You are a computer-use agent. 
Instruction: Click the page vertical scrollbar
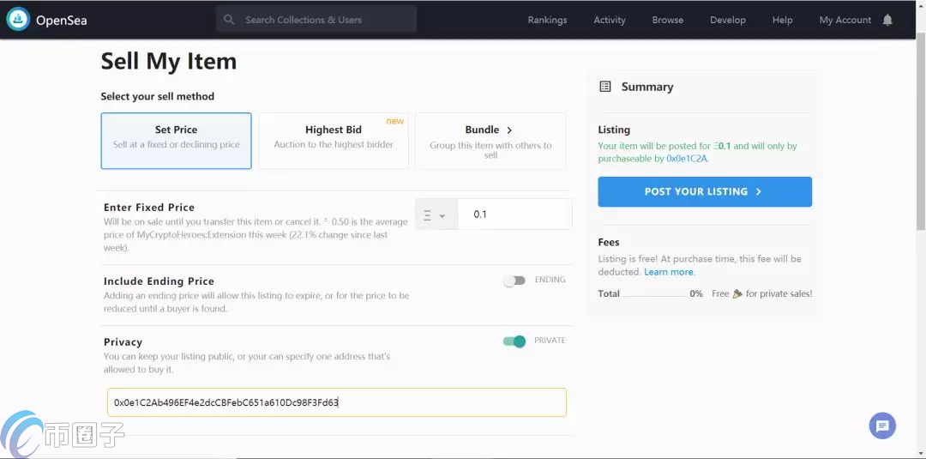921,136
